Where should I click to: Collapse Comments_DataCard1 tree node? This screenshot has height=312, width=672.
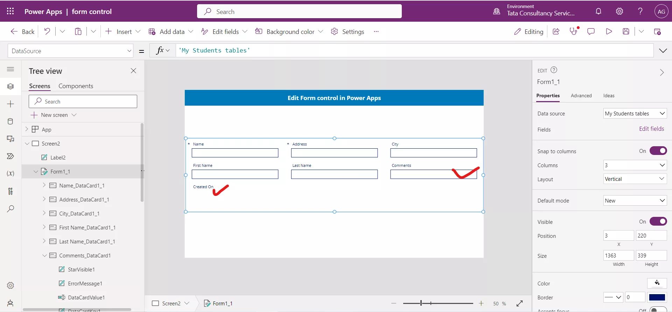tap(44, 255)
